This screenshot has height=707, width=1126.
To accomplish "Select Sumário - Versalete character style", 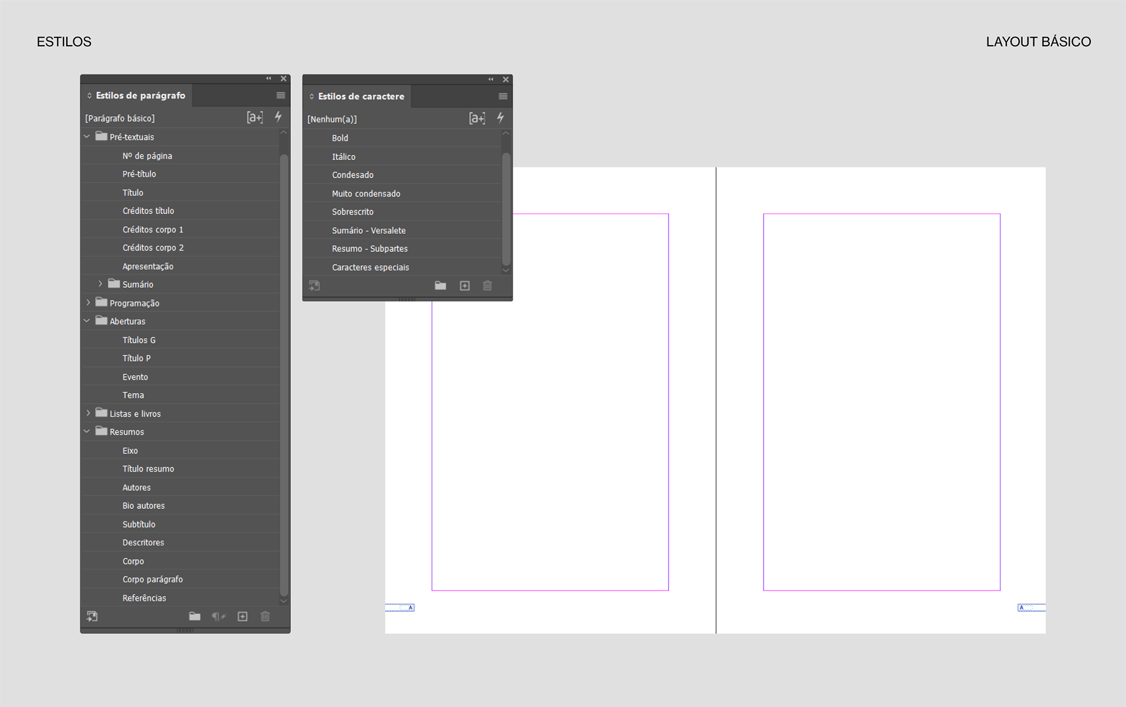I will pos(402,230).
